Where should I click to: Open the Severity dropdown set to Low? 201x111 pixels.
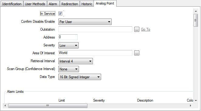point(68,45)
